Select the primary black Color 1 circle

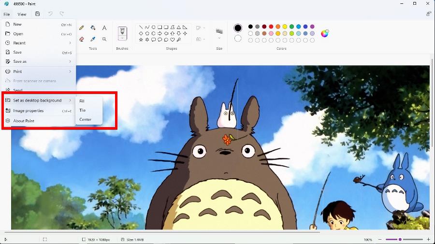click(x=238, y=28)
